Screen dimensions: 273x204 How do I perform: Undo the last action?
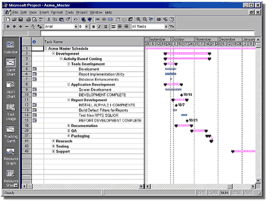(76, 20)
